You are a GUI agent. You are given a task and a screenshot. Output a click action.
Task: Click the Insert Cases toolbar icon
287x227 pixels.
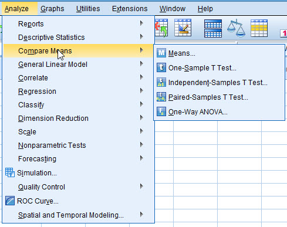pos(161,28)
